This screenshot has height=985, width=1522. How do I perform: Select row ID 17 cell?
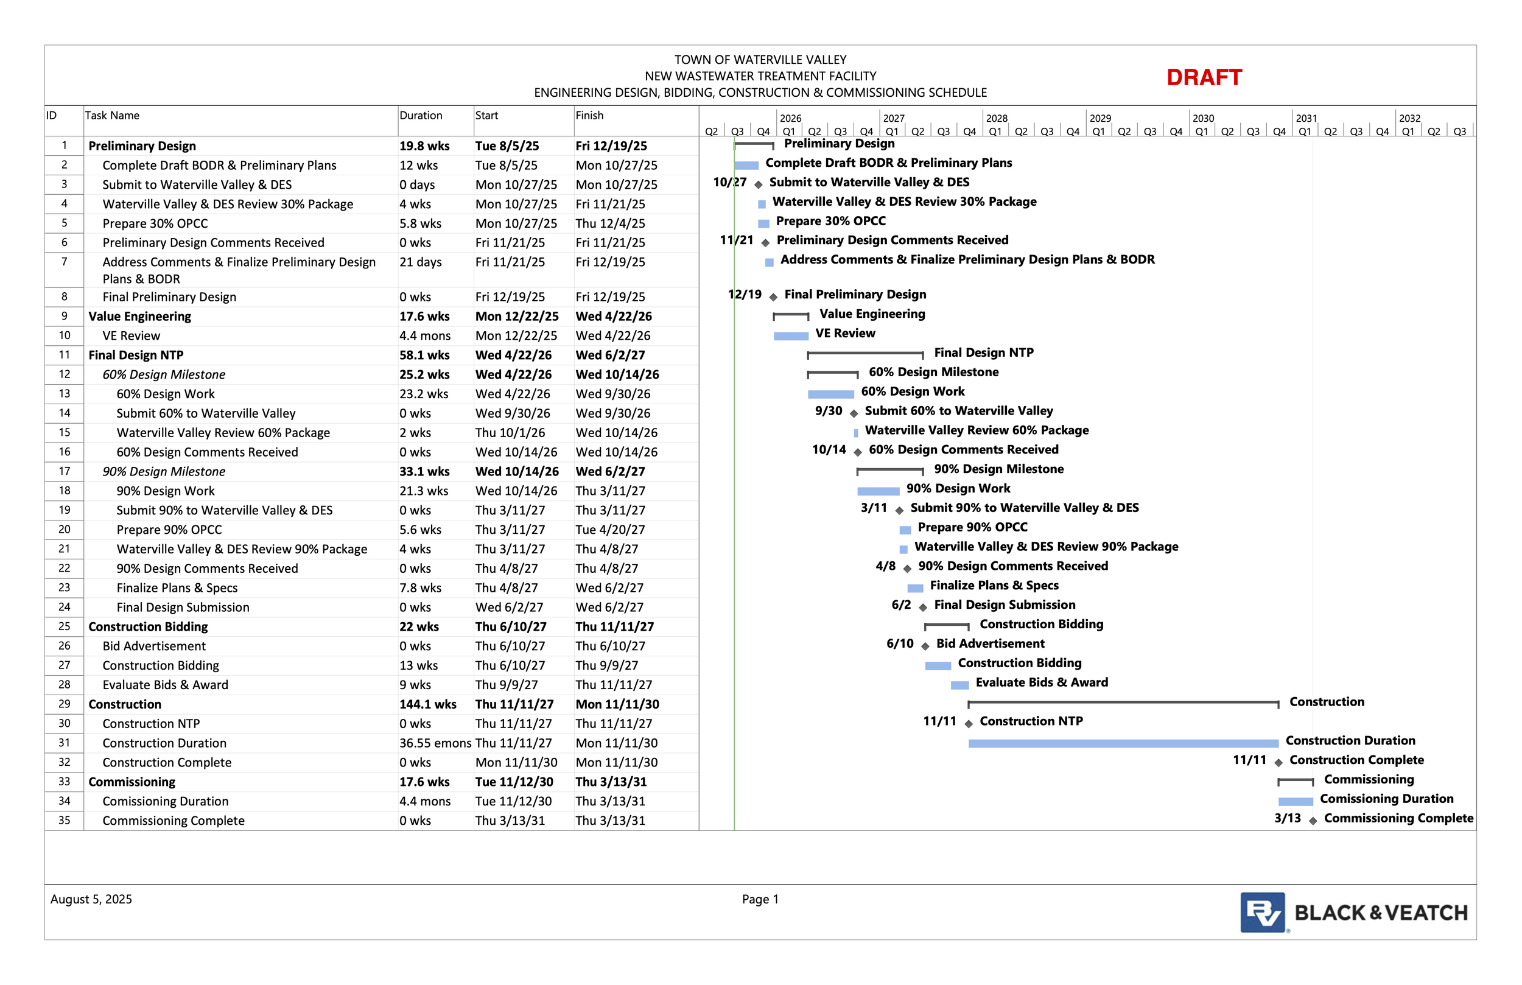pyautogui.click(x=64, y=471)
